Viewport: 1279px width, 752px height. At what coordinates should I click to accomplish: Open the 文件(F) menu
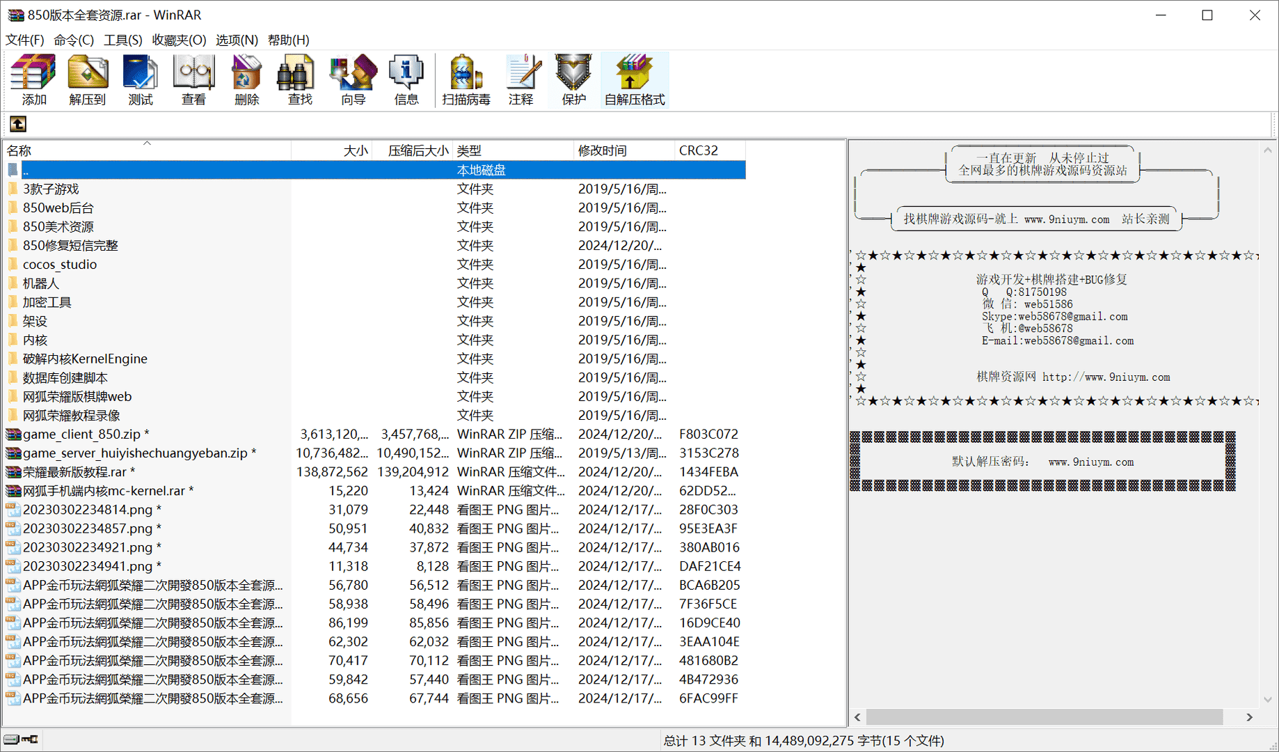pos(25,40)
